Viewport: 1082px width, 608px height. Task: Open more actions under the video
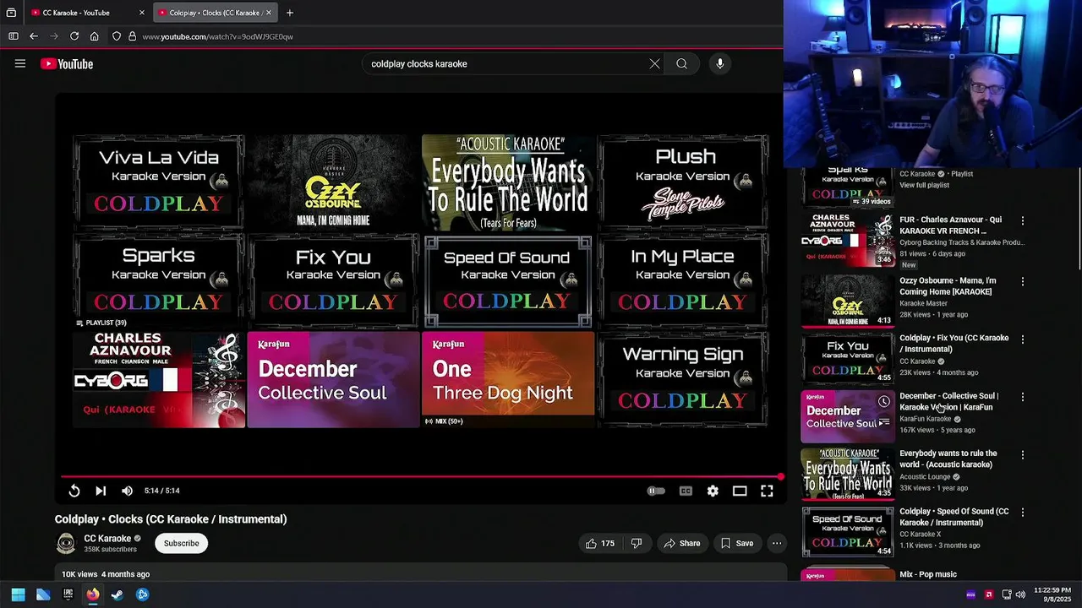pyautogui.click(x=777, y=543)
